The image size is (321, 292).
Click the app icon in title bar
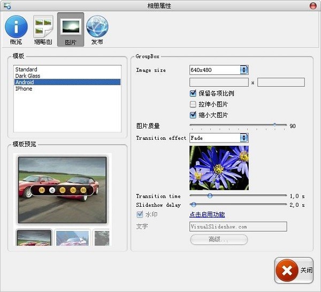pyautogui.click(x=7, y=6)
